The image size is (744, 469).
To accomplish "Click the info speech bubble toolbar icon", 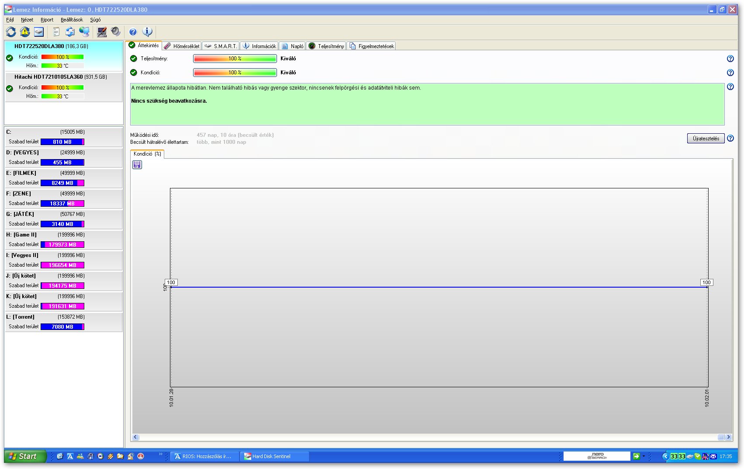I will click(x=148, y=31).
